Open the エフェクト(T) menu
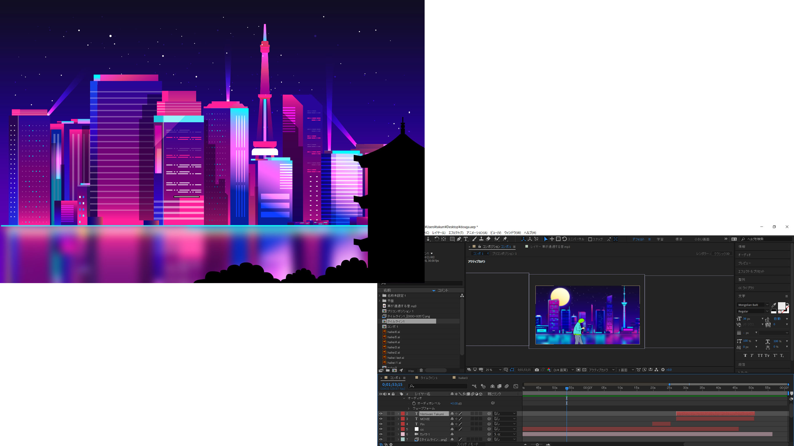794x446 pixels. [x=456, y=233]
